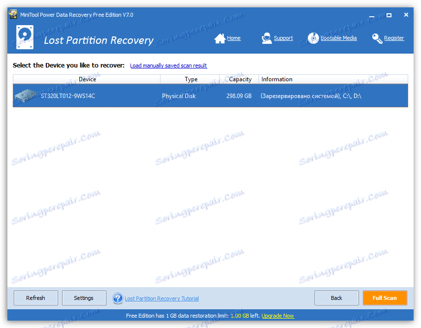
Task: Sort by Capacity column header
Action: coord(239,79)
